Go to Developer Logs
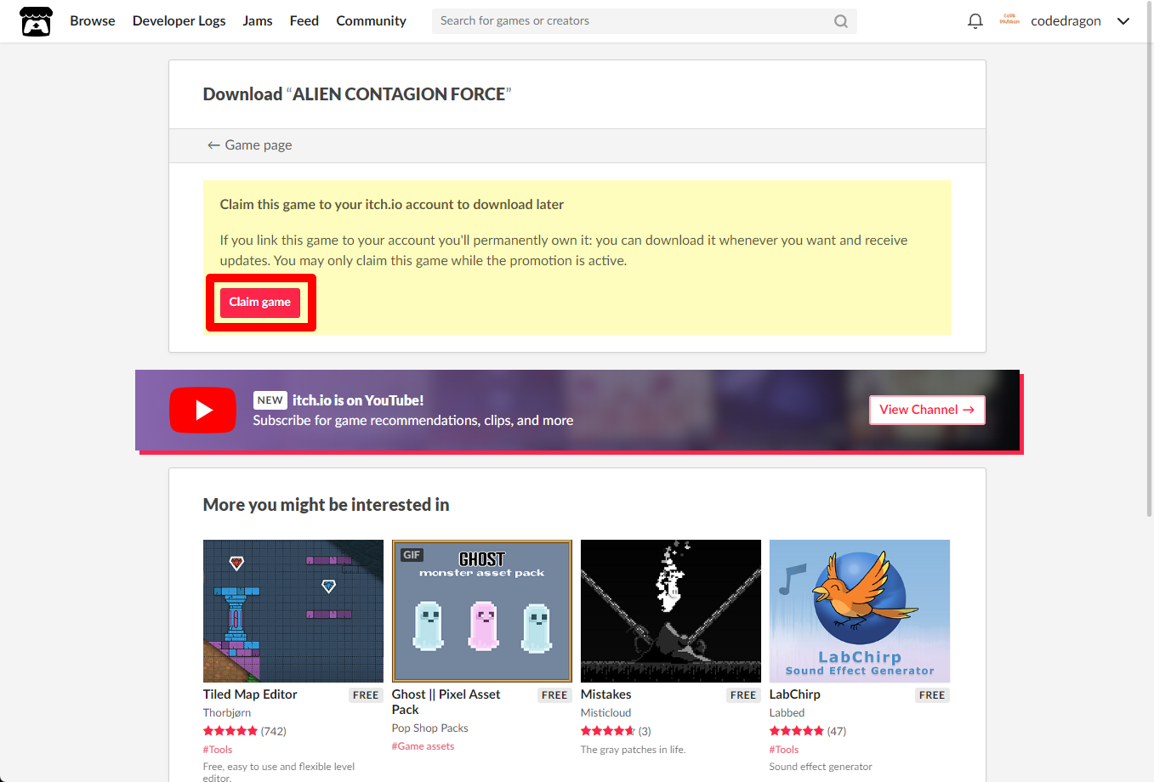1154x782 pixels. pyautogui.click(x=179, y=21)
